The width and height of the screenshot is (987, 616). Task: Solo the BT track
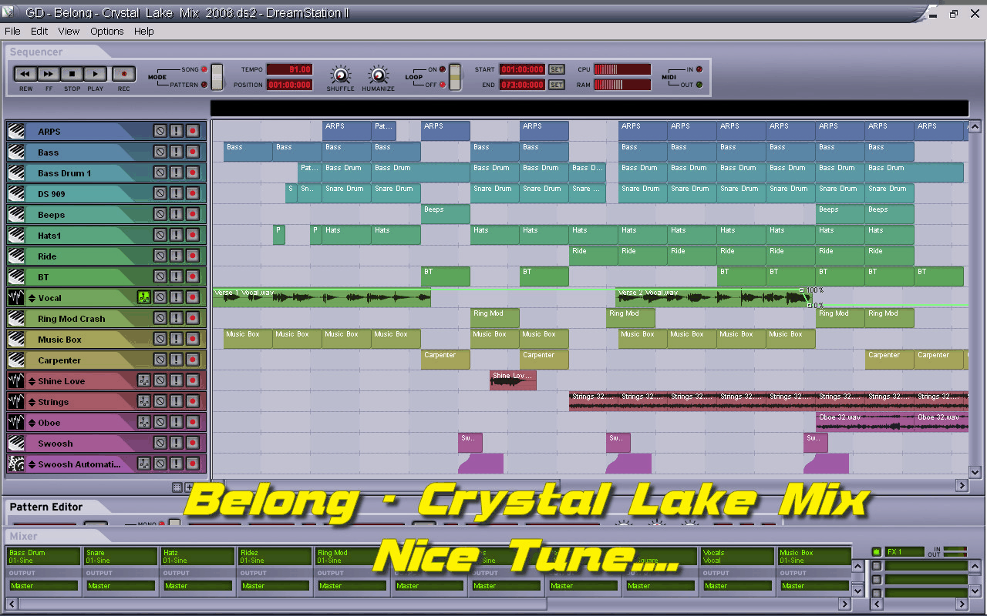point(177,276)
